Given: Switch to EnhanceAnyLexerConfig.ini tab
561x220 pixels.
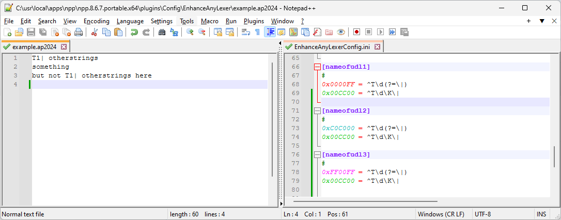Looking at the screenshot, I should coord(333,47).
